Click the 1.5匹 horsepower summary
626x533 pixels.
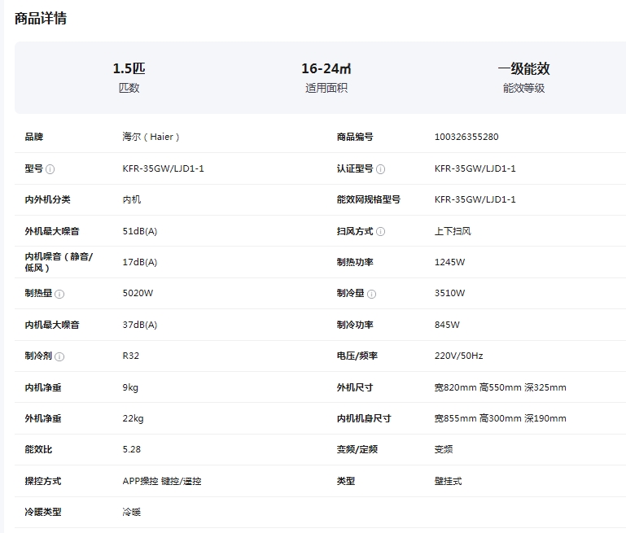click(x=129, y=77)
